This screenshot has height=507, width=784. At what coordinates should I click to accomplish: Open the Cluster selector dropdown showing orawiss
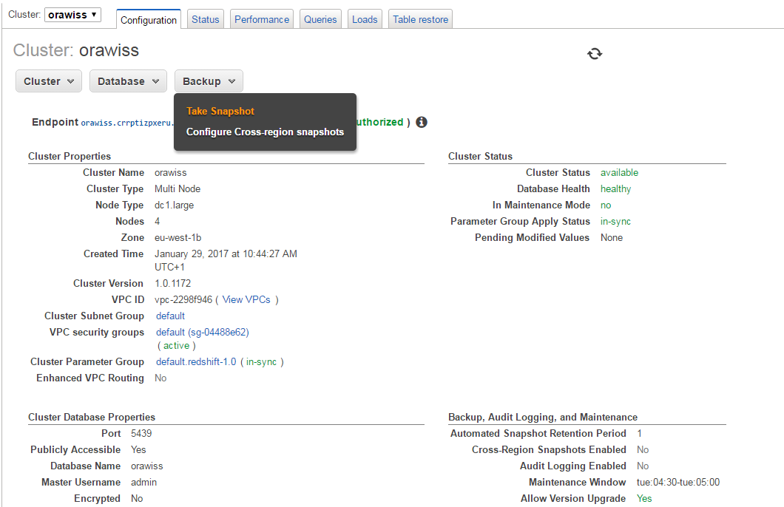[x=72, y=15]
